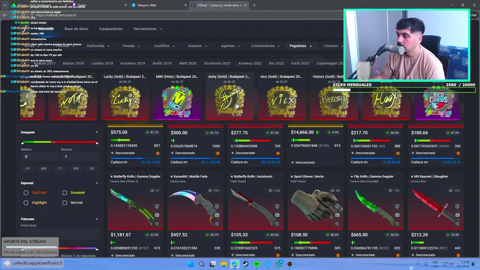Open the Equipamiento menu
Screen dimensions: 480x270
click(x=111, y=29)
